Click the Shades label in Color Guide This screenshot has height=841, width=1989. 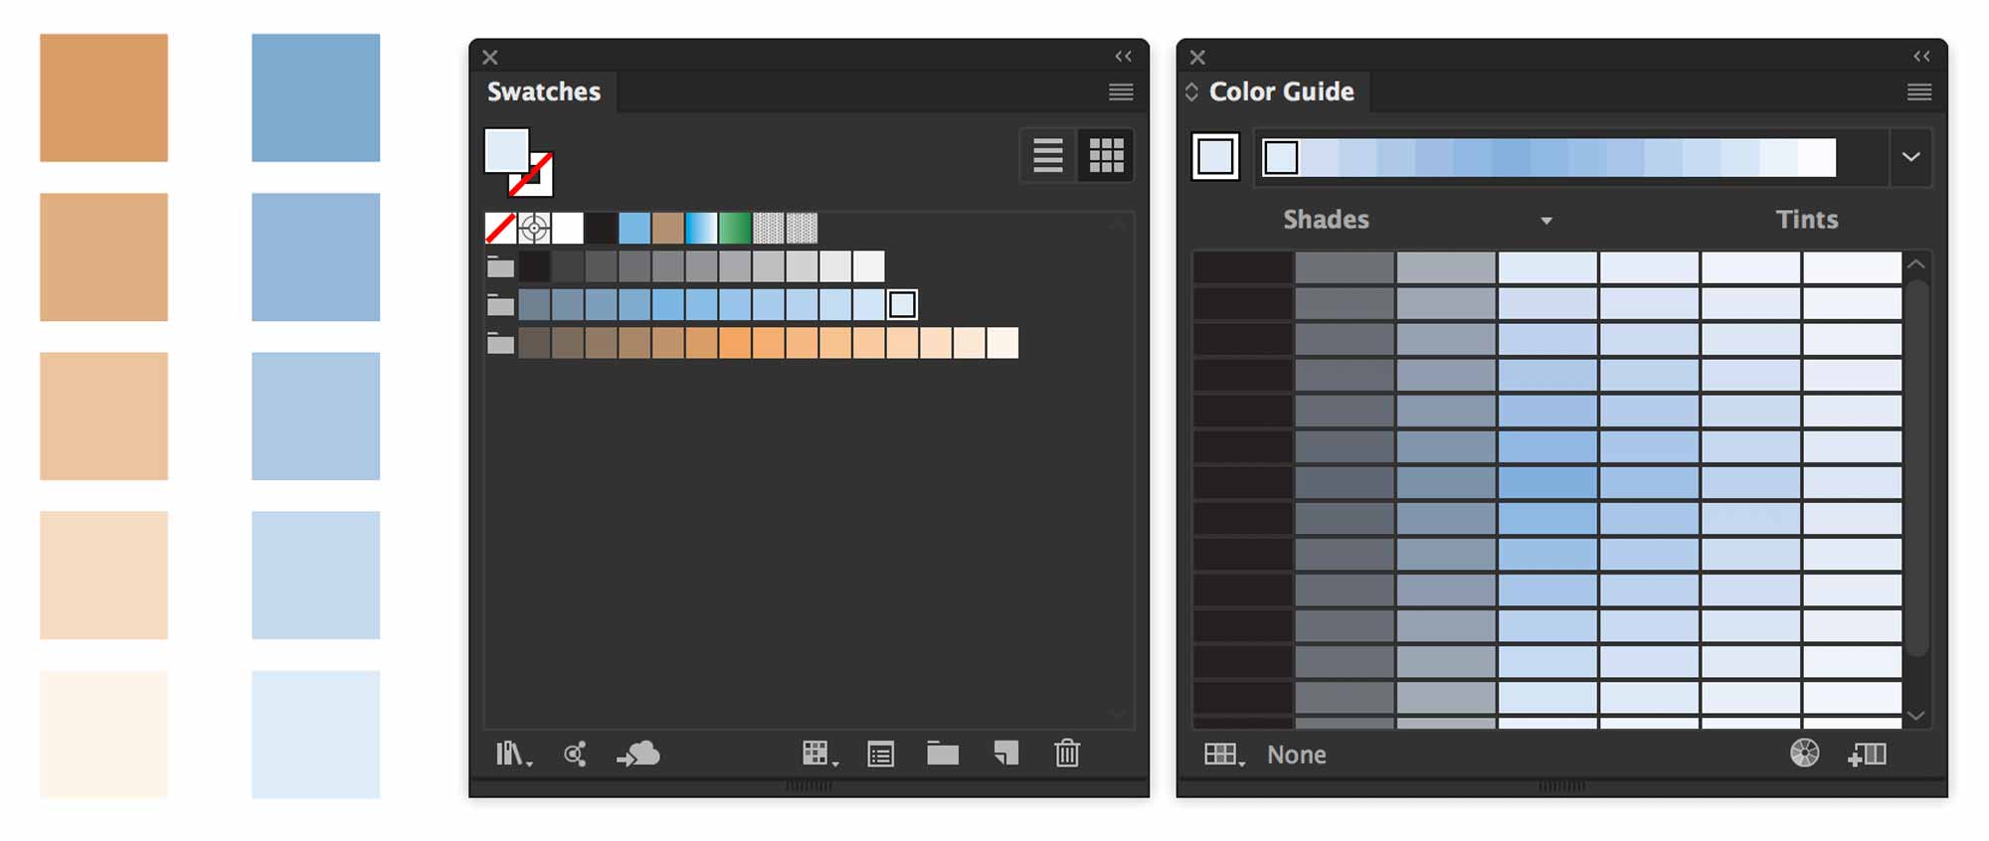click(x=1326, y=220)
